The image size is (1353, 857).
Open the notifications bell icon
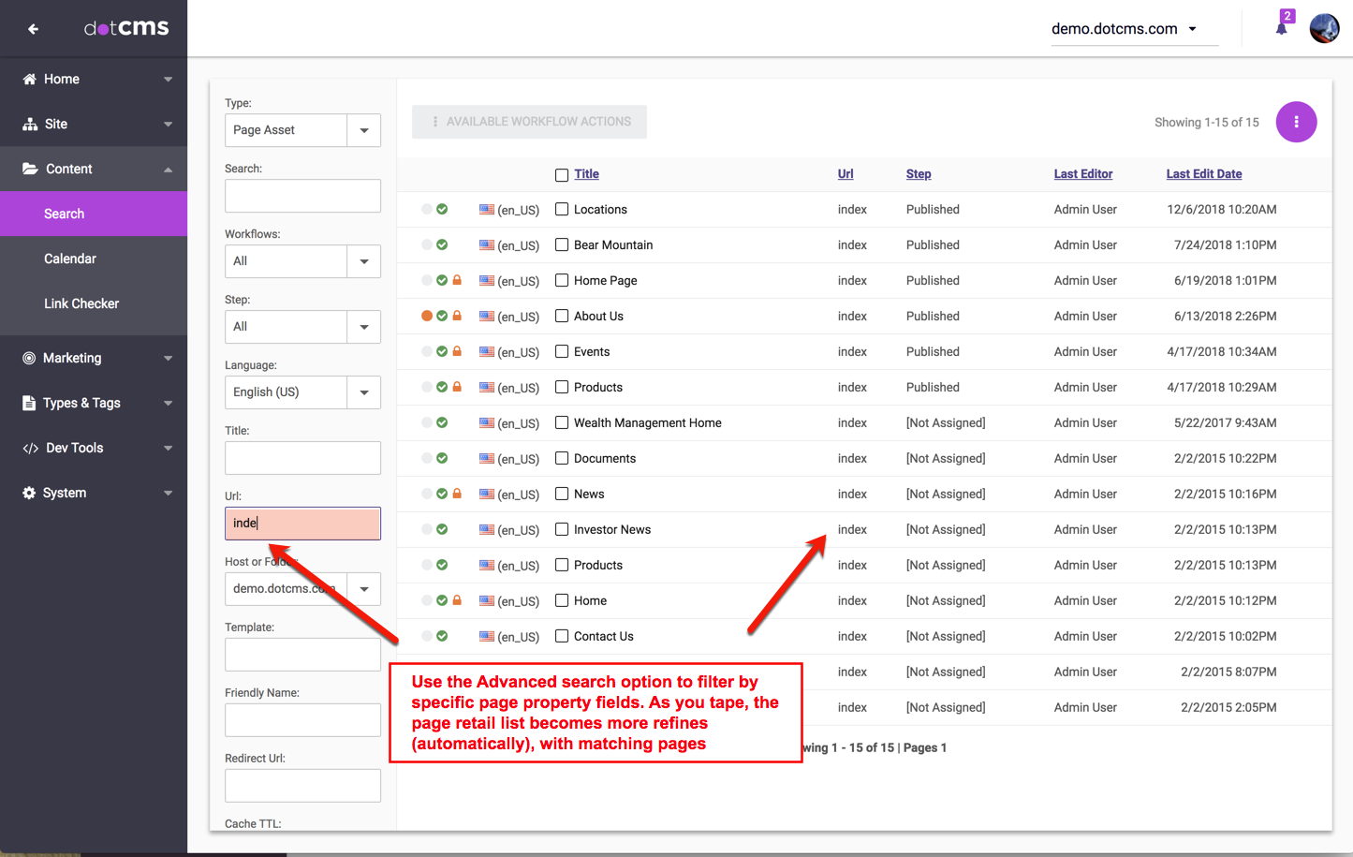click(1281, 27)
